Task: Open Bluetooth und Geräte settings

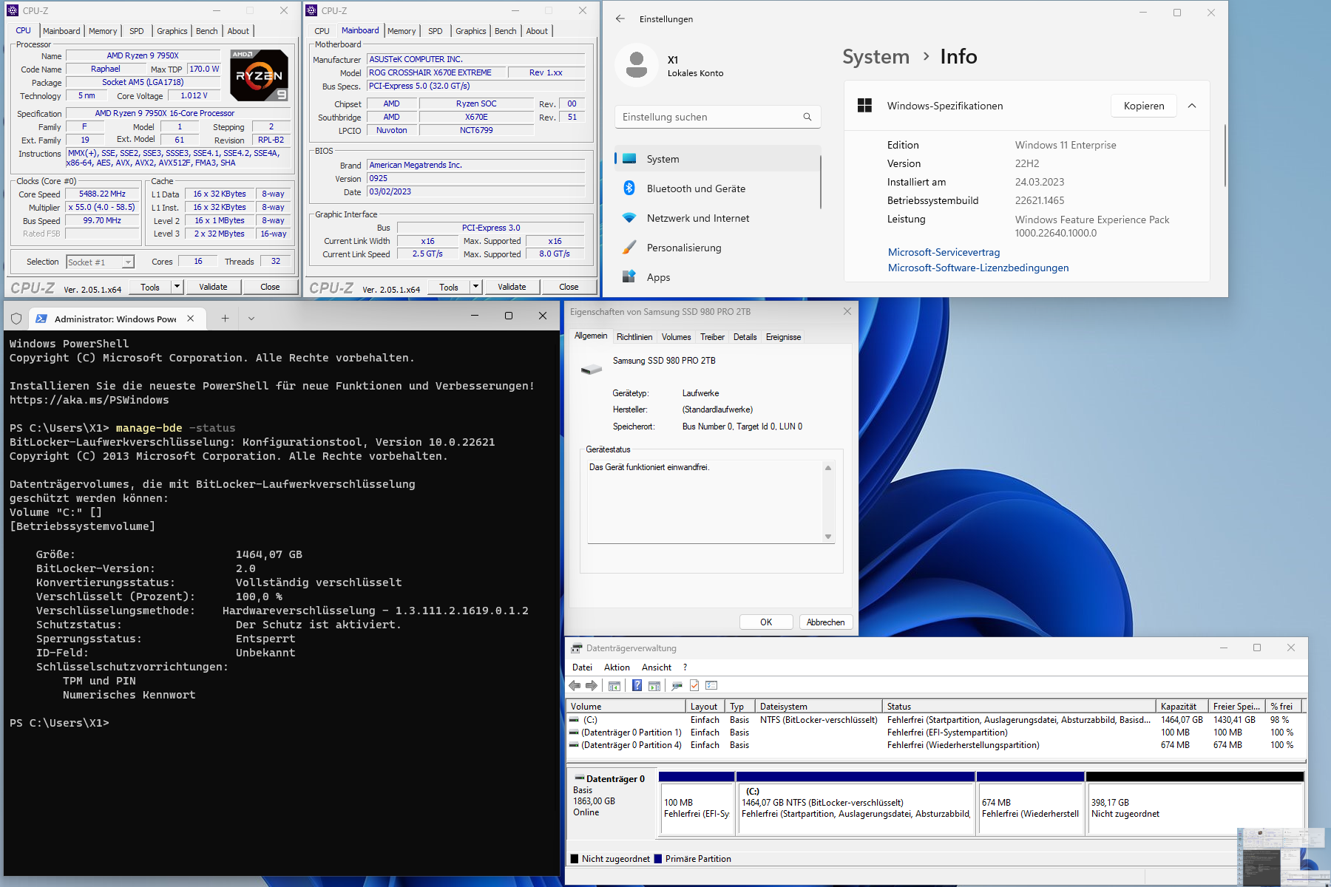Action: tap(717, 188)
